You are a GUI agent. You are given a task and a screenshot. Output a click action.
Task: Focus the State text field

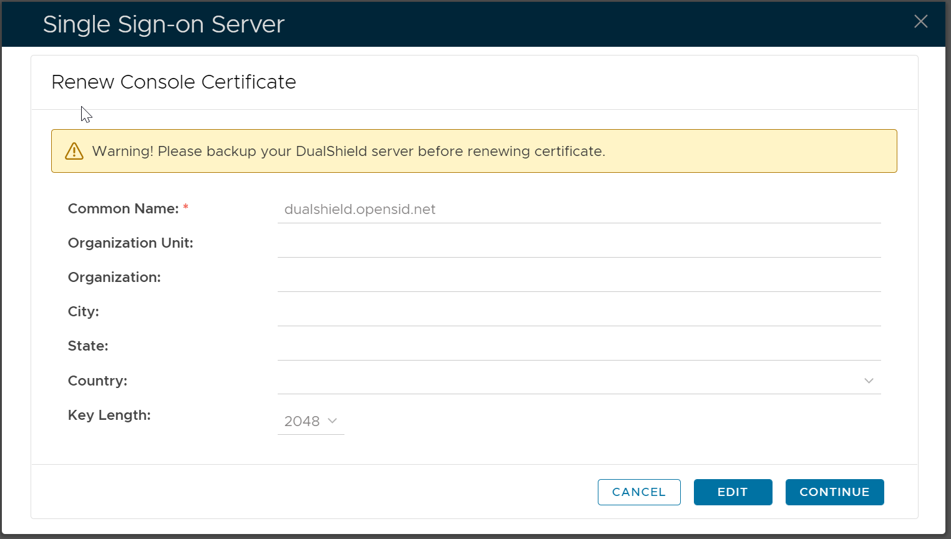point(578,347)
